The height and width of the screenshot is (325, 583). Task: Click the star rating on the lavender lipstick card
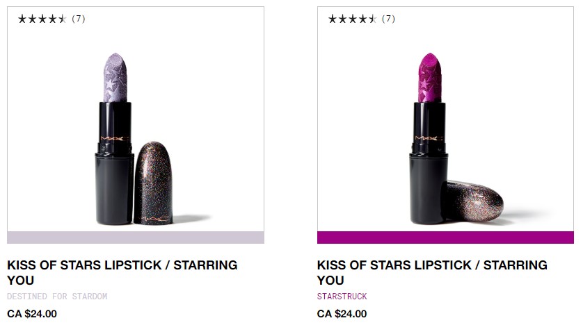click(42, 19)
